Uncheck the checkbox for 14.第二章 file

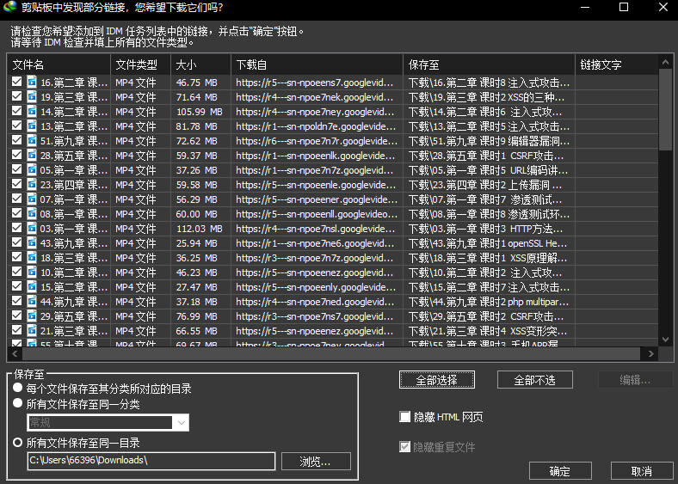tap(17, 111)
